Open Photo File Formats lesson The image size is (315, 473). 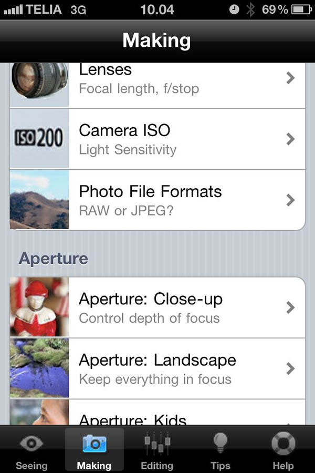coord(157,200)
